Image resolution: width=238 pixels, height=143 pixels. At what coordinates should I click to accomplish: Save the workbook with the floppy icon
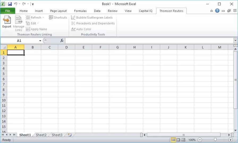point(10,4)
